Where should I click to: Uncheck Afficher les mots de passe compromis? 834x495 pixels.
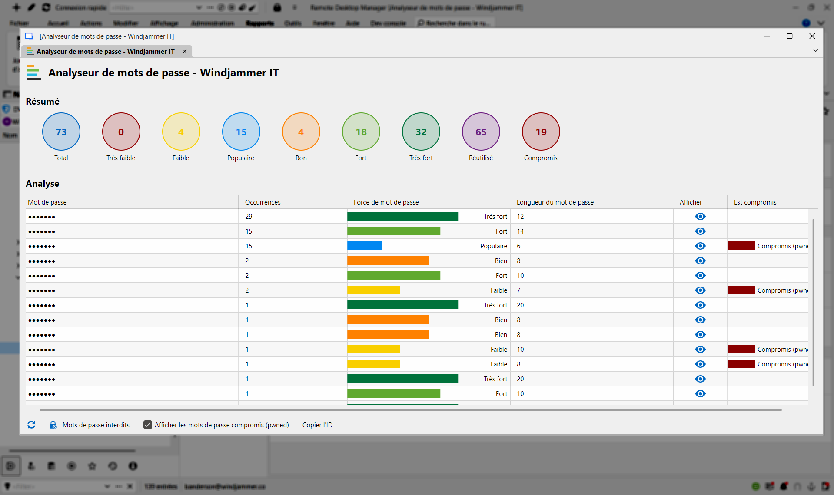coord(148,425)
